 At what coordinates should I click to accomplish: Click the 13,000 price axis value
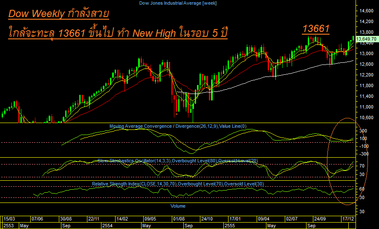[367, 53]
